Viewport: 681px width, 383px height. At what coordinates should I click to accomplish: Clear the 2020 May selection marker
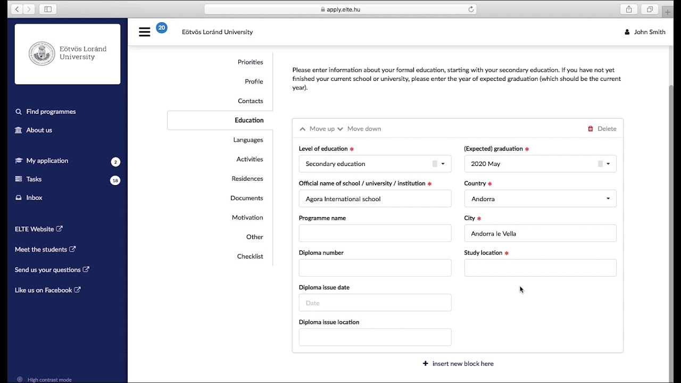600,164
